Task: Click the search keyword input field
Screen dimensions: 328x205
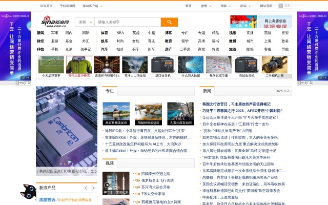Action: (x=127, y=22)
